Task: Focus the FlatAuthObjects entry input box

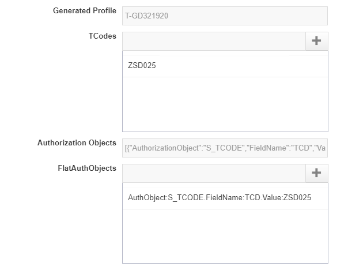Action: (x=213, y=173)
